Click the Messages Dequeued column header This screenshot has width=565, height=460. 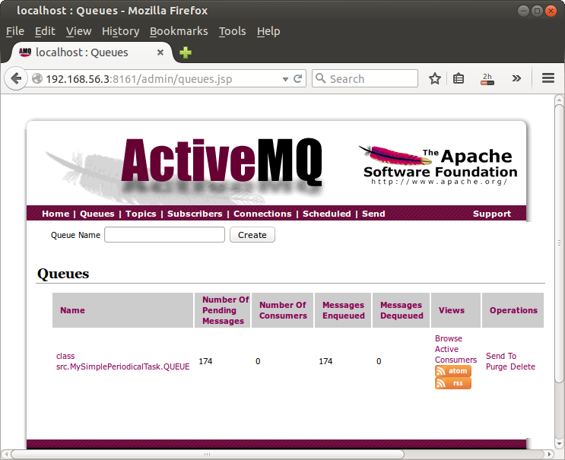pyautogui.click(x=402, y=310)
